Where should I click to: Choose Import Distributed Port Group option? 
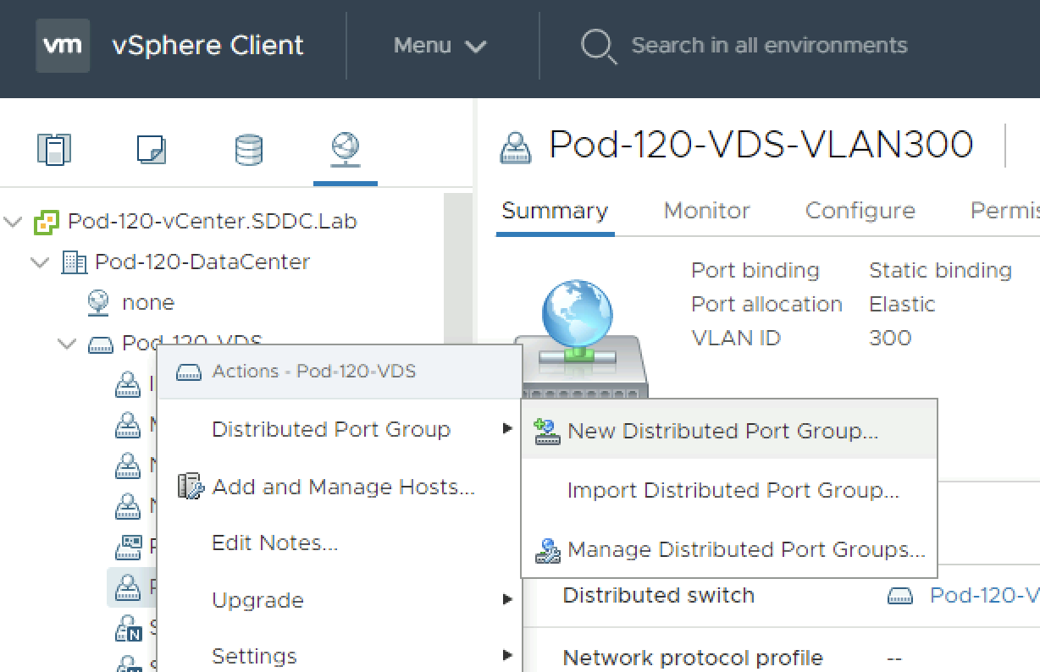coord(733,490)
